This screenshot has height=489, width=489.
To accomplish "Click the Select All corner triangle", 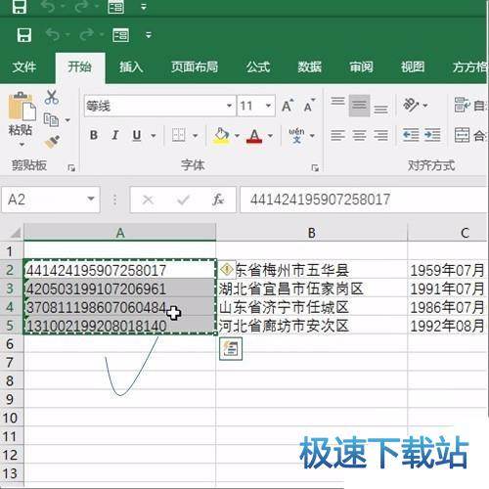I will point(16,233).
